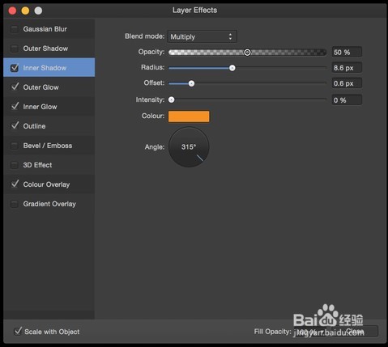Viewport: 388px width, 347px height.
Task: Click the Intensity 0 % value field
Action: coord(347,100)
